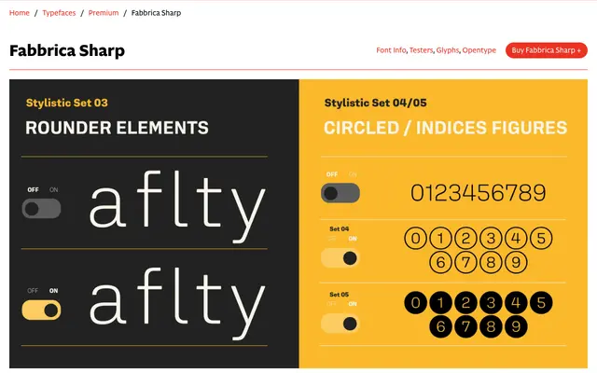Toggle the Set 05 switch

[340, 324]
